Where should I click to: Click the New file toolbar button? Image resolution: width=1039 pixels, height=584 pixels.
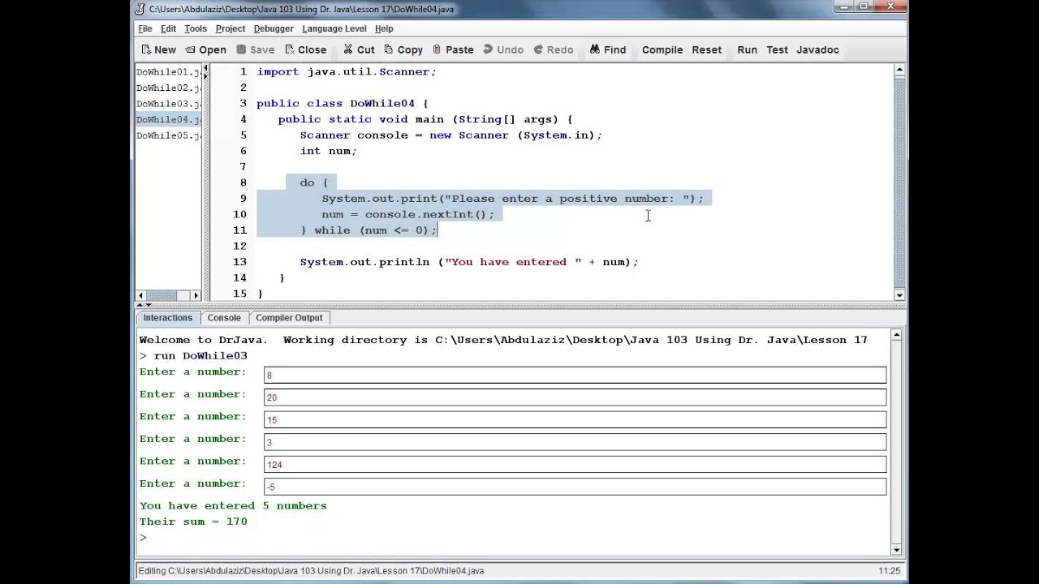coord(157,49)
